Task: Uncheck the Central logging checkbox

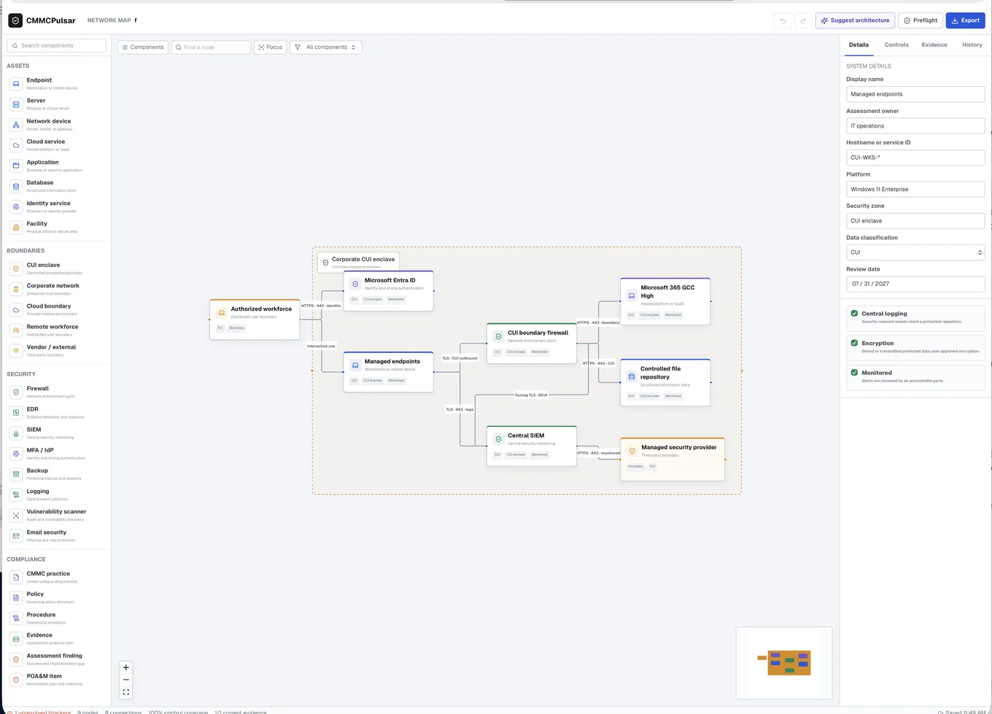Action: pyautogui.click(x=854, y=314)
